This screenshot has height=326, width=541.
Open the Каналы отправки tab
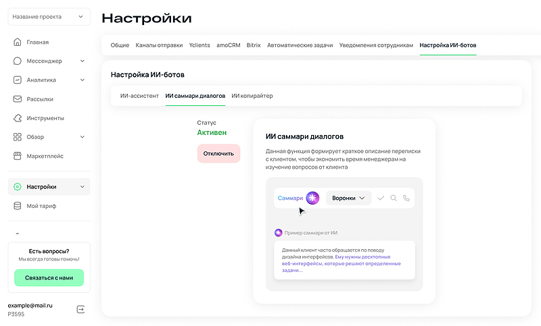pyautogui.click(x=159, y=45)
